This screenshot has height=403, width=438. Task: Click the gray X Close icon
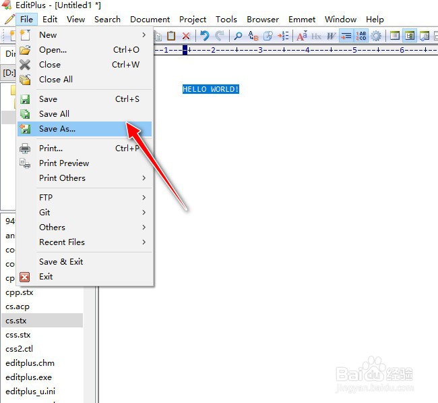click(25, 65)
